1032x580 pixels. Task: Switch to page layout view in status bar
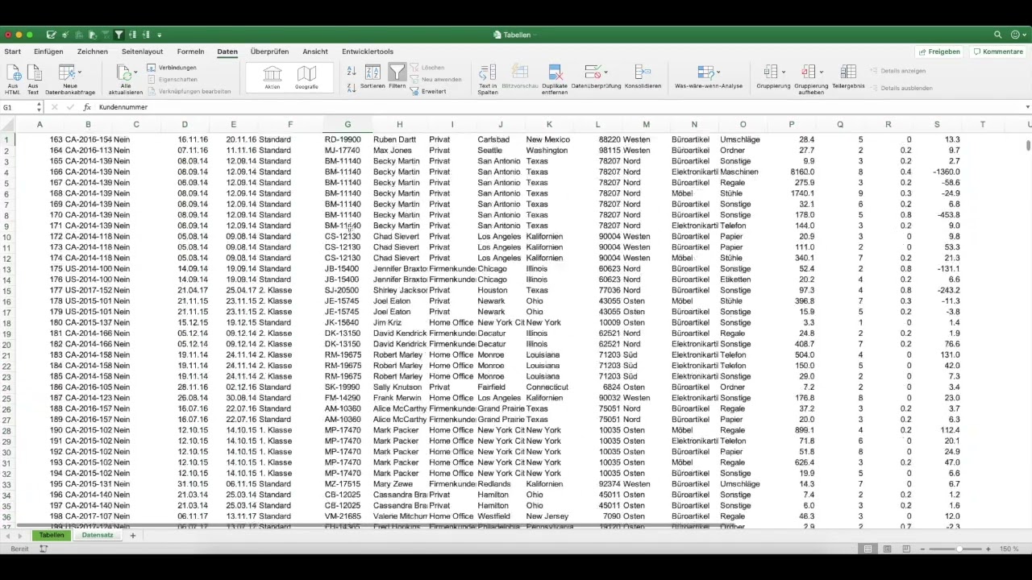[x=887, y=549]
